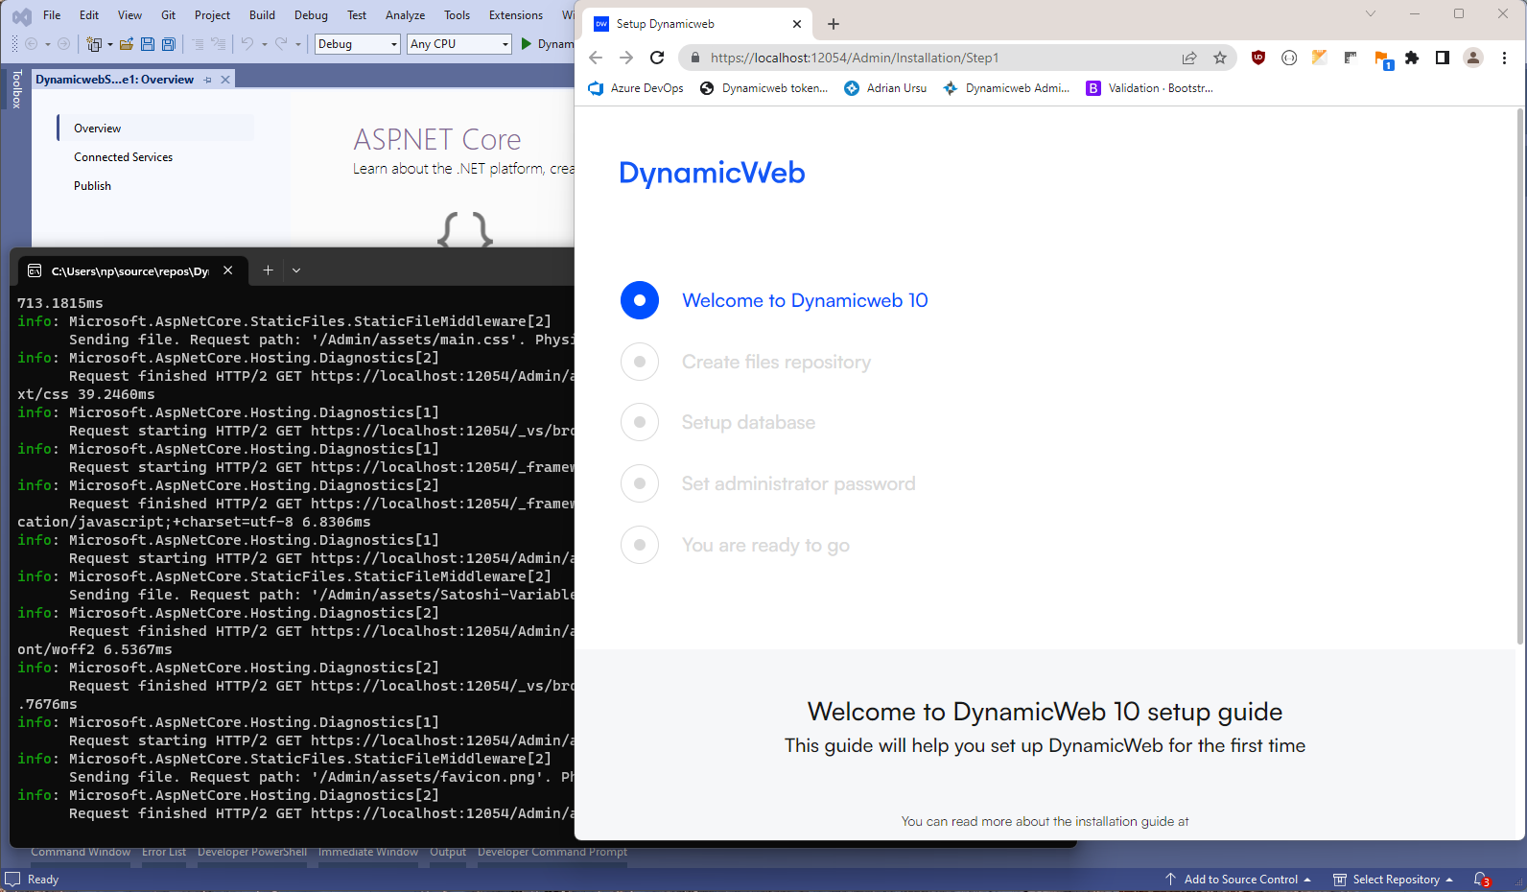The height and width of the screenshot is (892, 1527).
Task: Expand the Add to Source Control menu
Action: tap(1238, 880)
